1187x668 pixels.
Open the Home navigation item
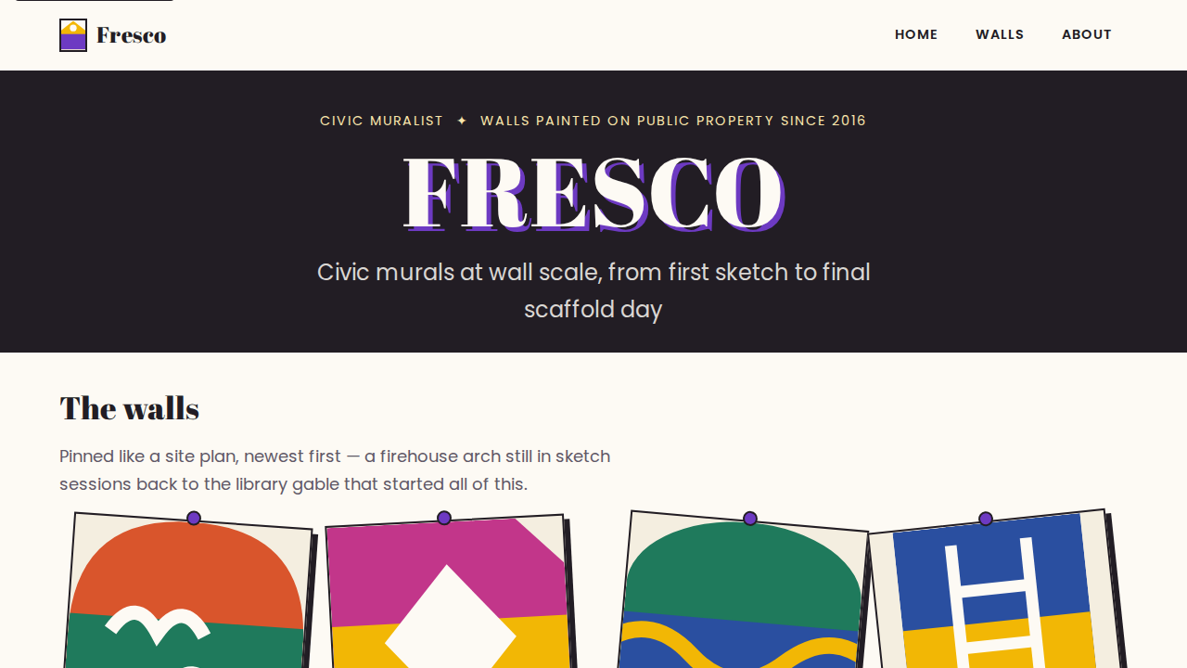[916, 34]
